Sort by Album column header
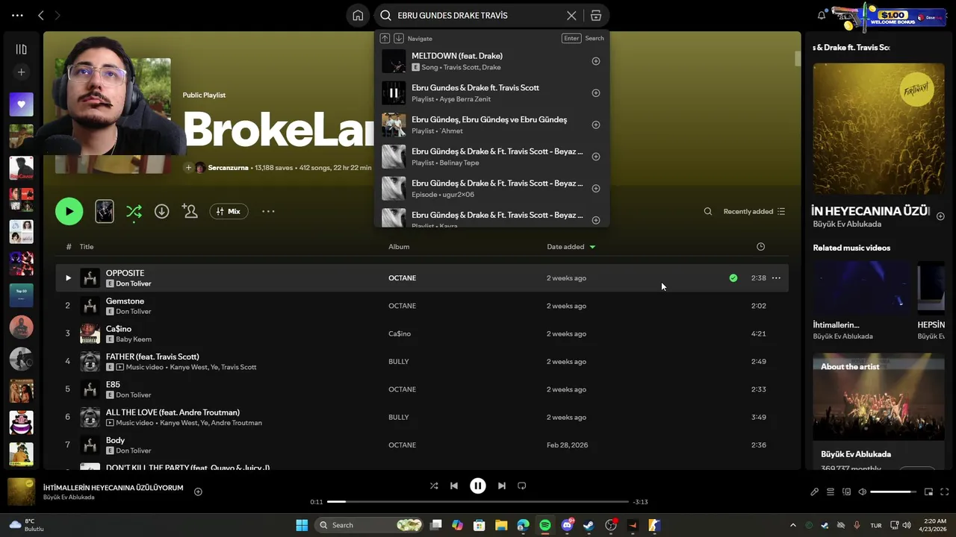The width and height of the screenshot is (956, 537). pyautogui.click(x=399, y=247)
